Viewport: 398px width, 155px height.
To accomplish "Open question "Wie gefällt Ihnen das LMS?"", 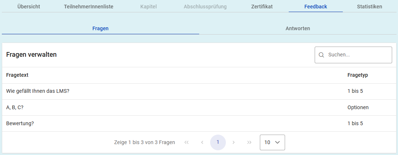I will pyautogui.click(x=38, y=91).
